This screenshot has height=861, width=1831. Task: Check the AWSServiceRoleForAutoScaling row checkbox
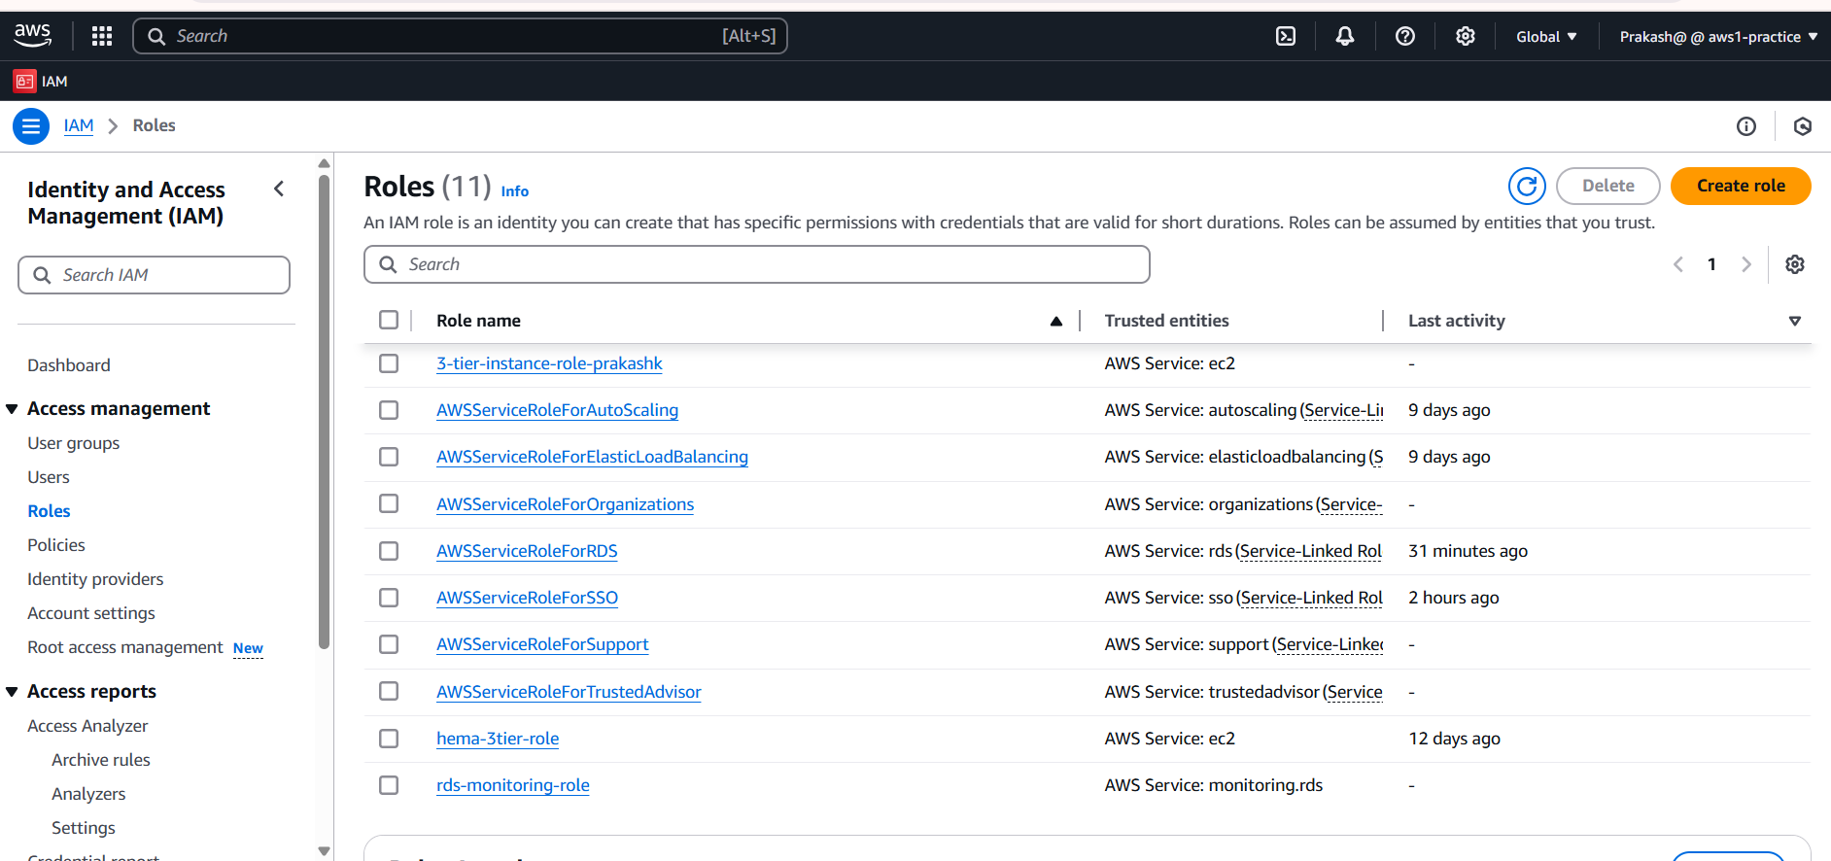389,410
